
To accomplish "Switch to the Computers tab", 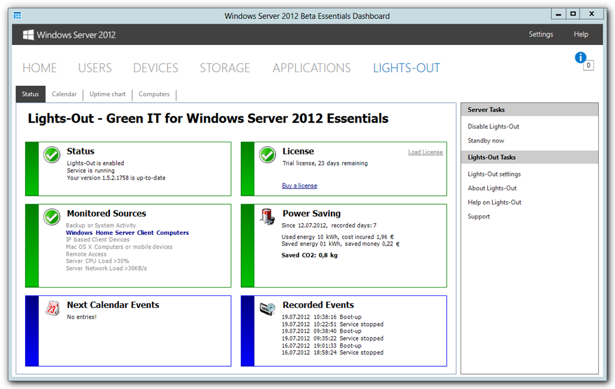I will (x=154, y=94).
